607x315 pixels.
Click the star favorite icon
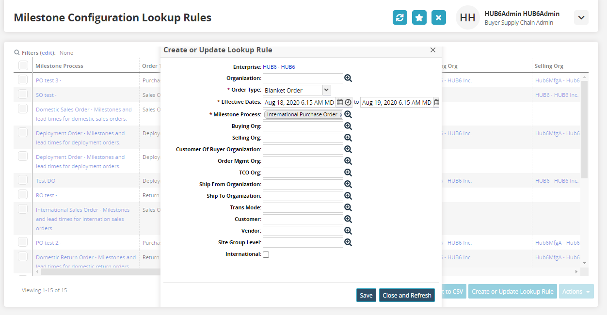point(419,18)
